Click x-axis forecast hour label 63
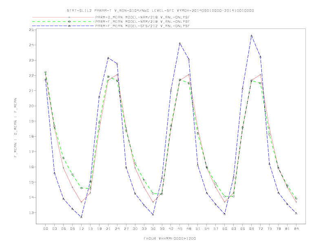Screen dimensions: 323x249 tap(234, 229)
